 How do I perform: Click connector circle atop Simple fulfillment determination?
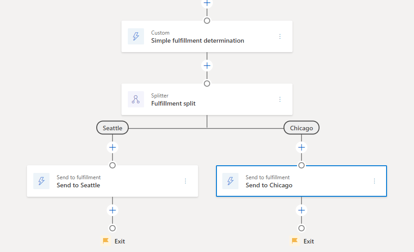(x=207, y=21)
